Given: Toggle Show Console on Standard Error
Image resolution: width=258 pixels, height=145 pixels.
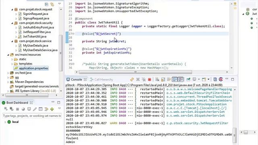Looking at the screenshot, I should point(181,79).
